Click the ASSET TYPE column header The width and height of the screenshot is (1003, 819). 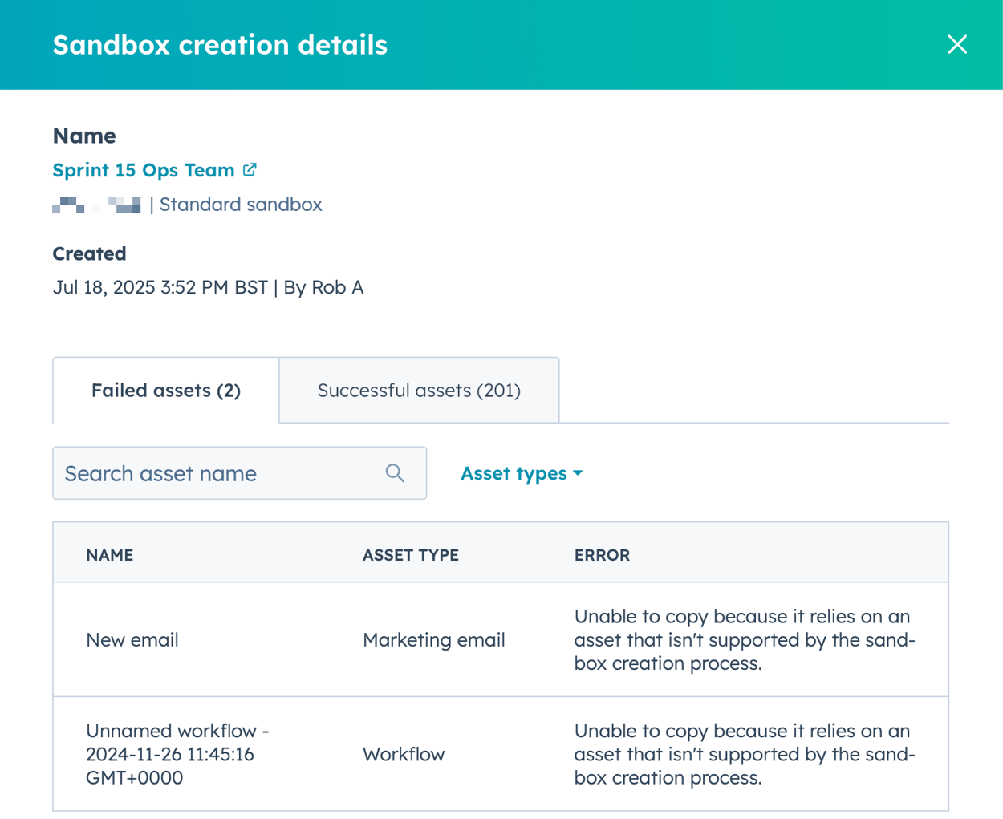click(x=411, y=554)
